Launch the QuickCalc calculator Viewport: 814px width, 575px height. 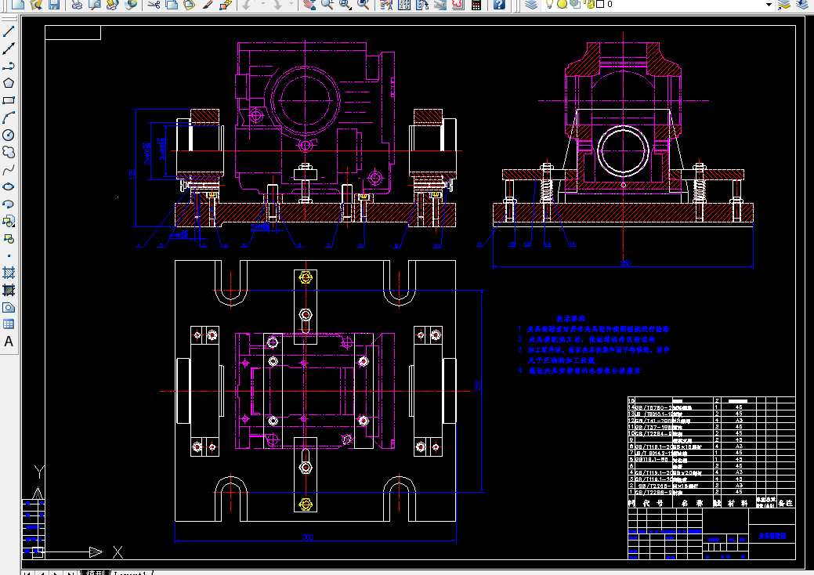[476, 4]
